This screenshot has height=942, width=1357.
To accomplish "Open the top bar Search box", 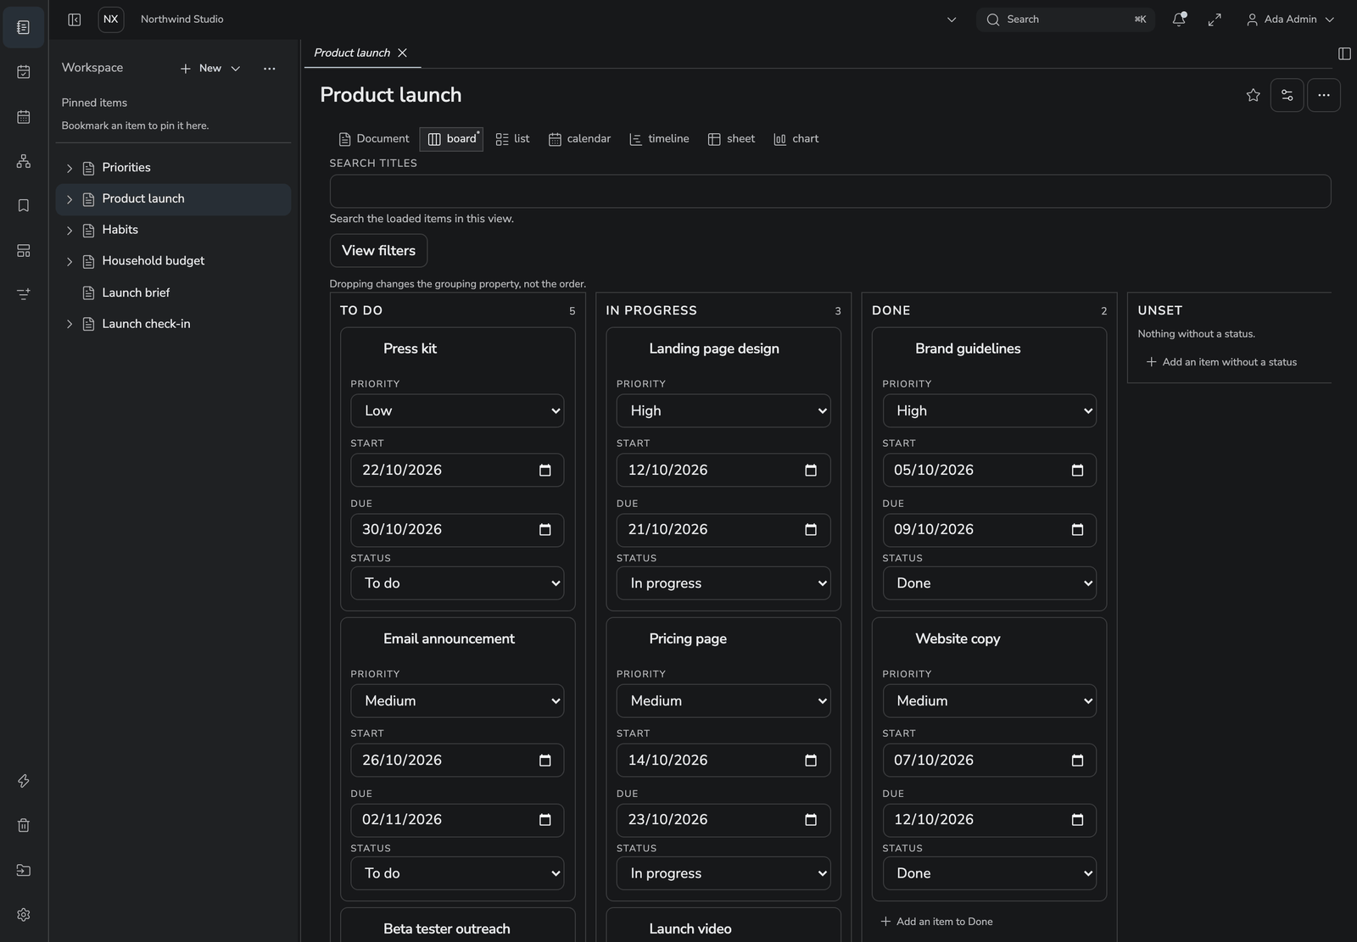I will point(1065,20).
